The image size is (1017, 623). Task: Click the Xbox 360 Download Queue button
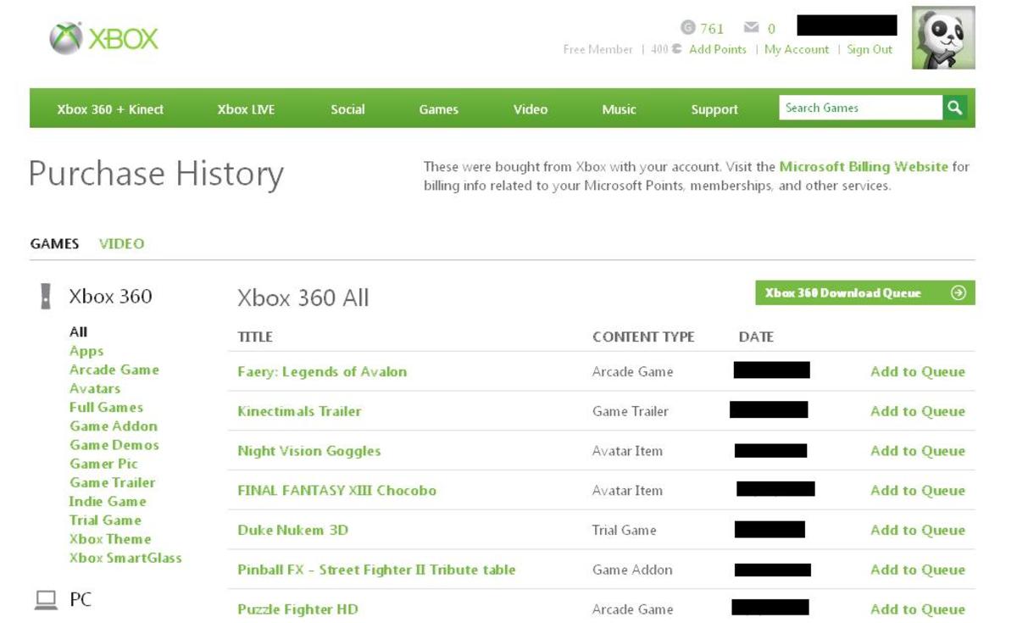pos(865,293)
